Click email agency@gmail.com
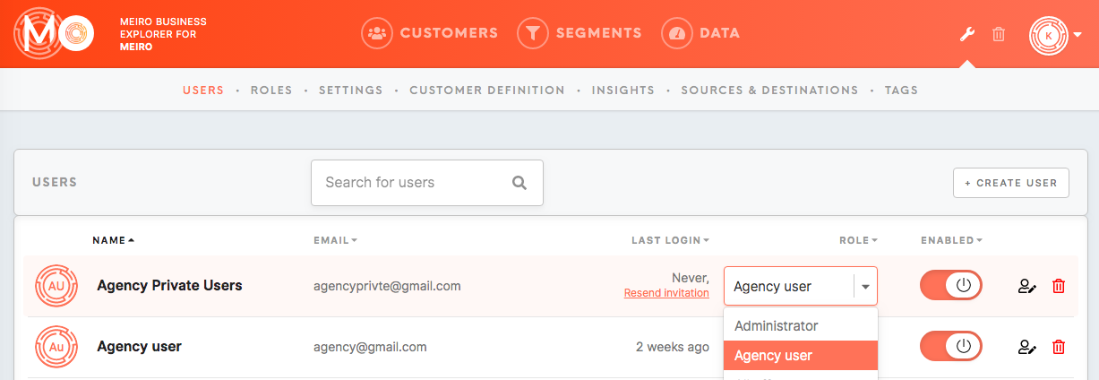 [x=370, y=347]
